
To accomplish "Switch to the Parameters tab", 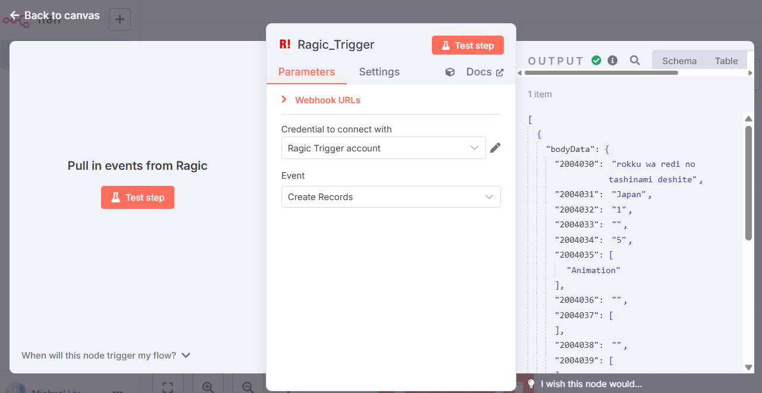I will pyautogui.click(x=306, y=72).
